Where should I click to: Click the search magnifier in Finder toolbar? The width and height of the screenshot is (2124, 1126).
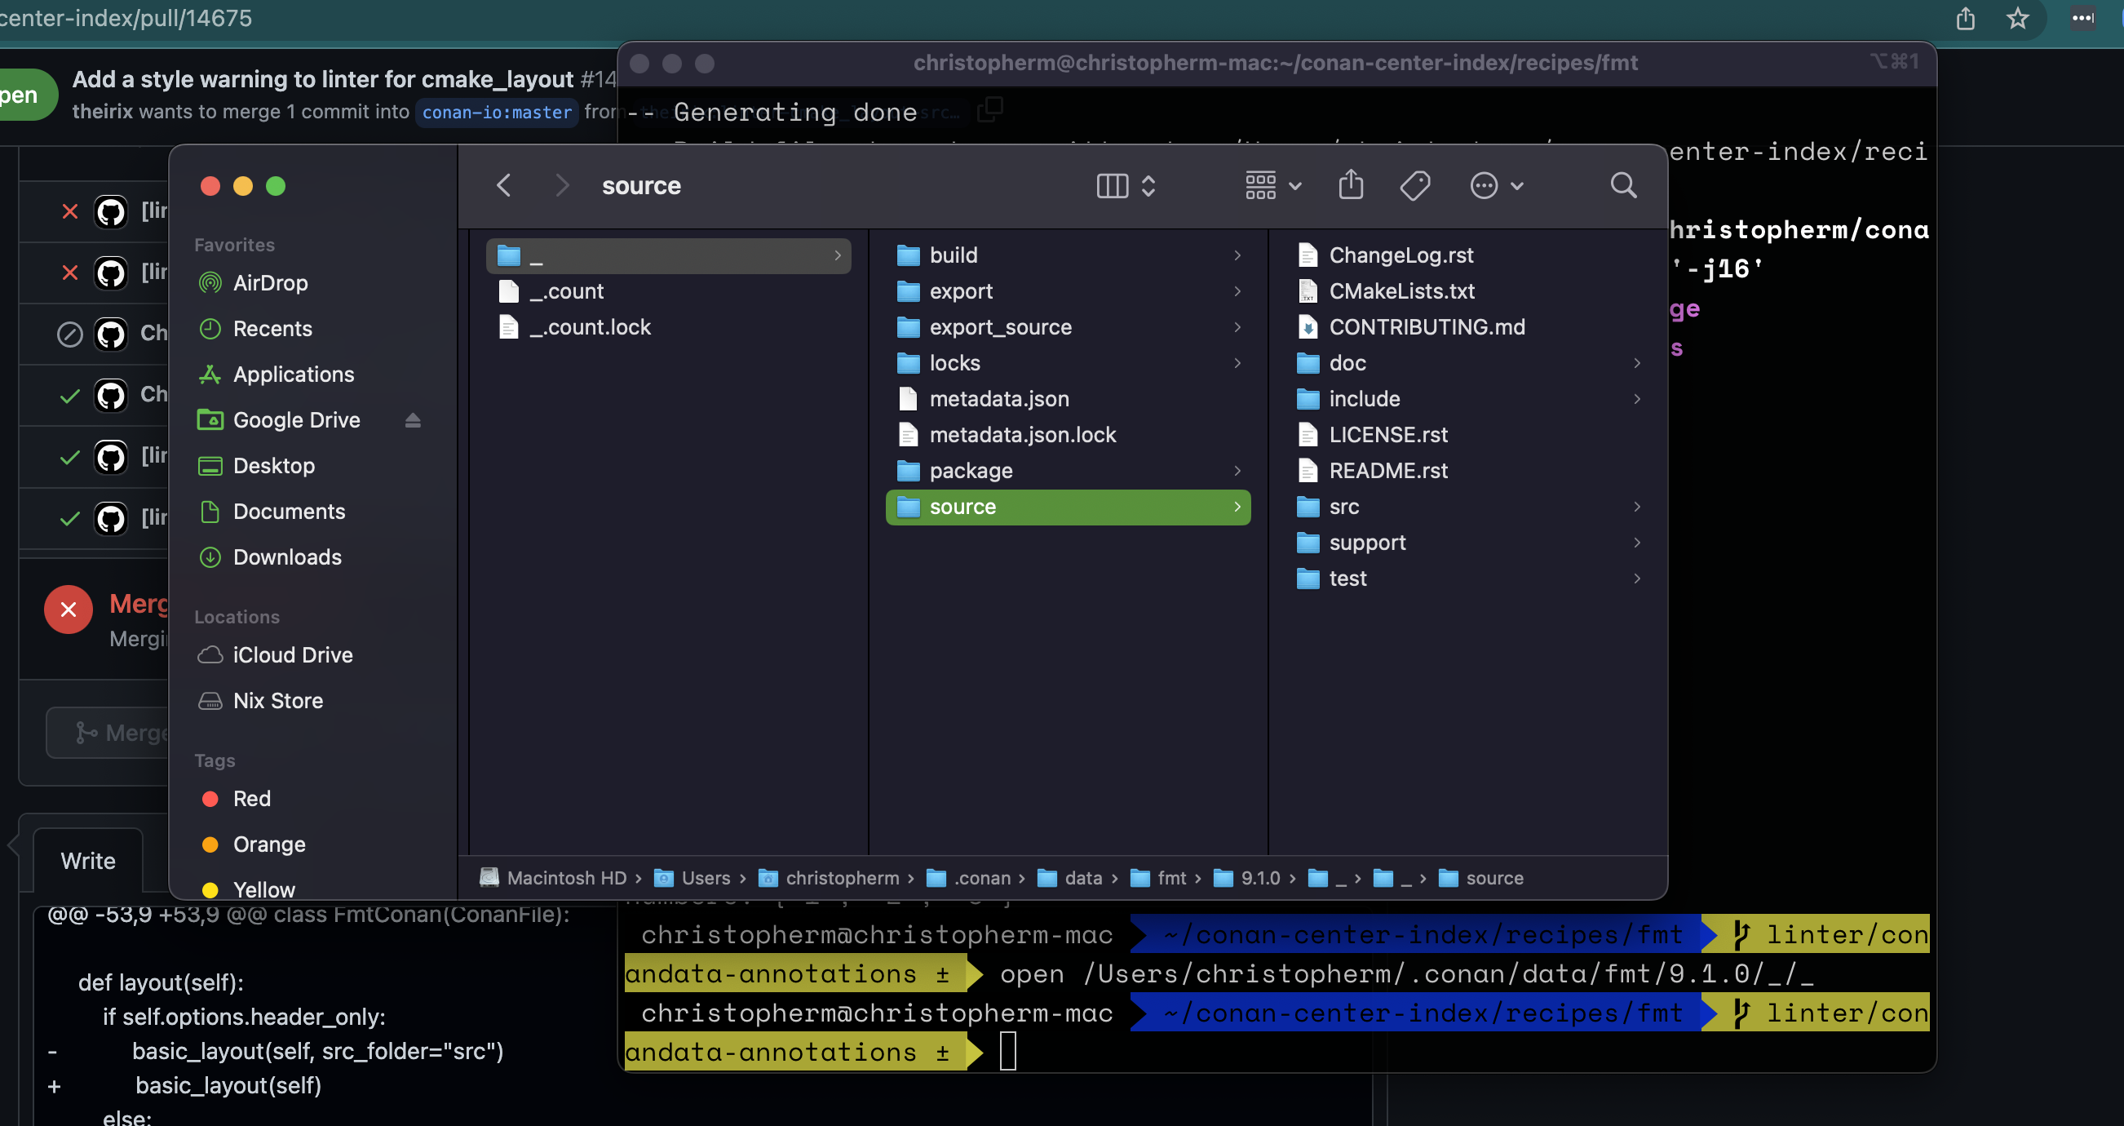tap(1622, 184)
